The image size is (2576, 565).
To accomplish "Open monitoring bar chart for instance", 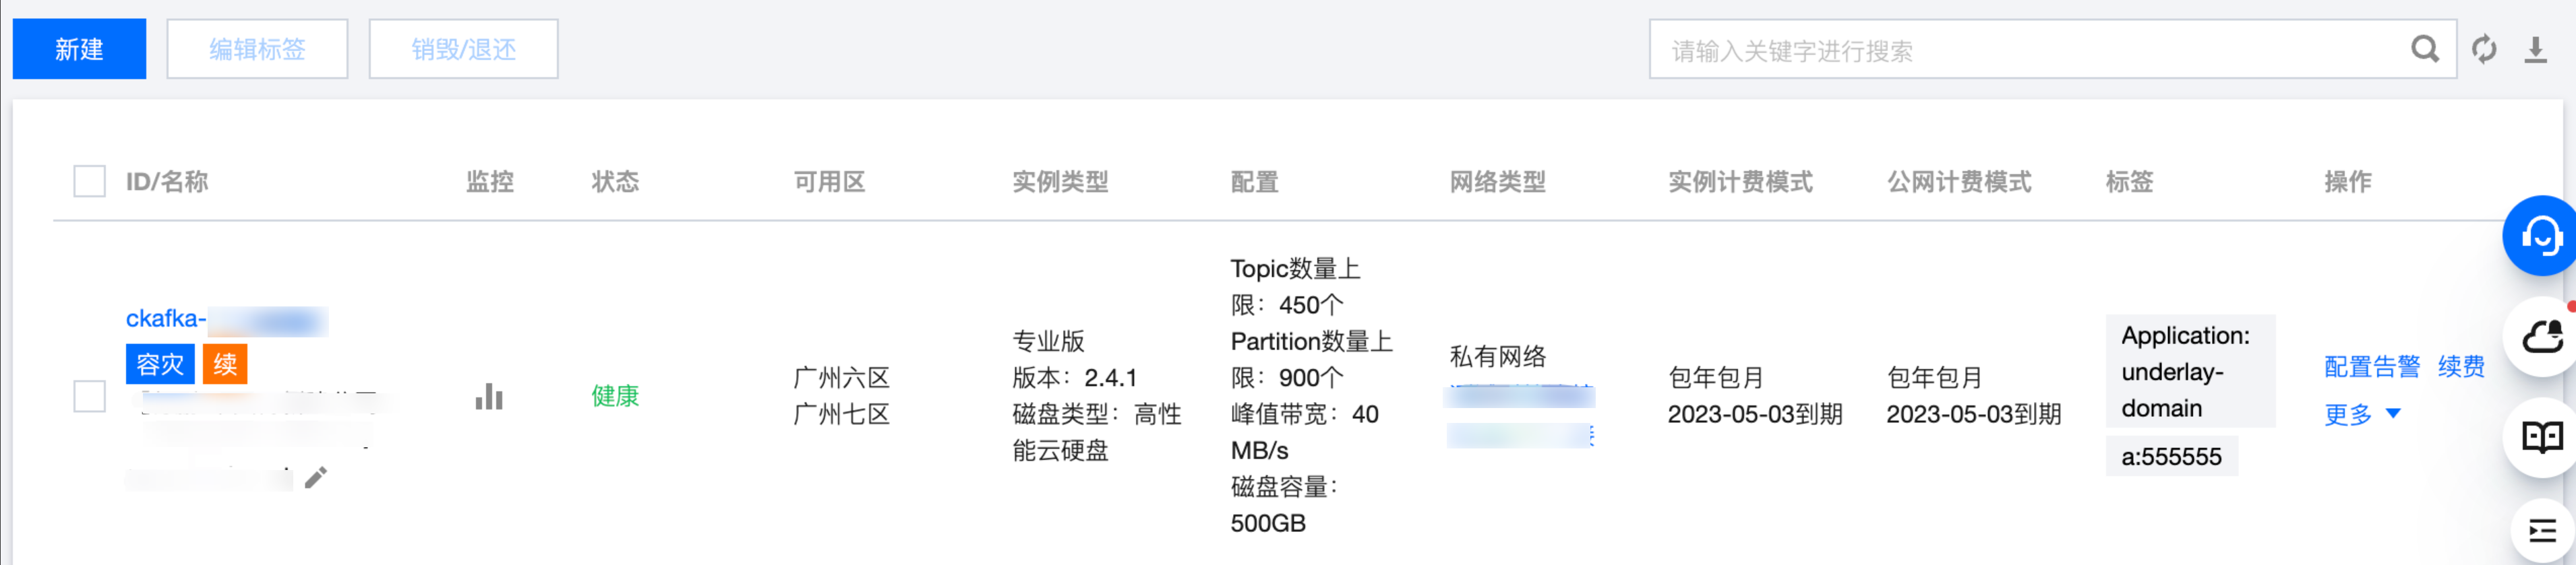I will click(489, 396).
